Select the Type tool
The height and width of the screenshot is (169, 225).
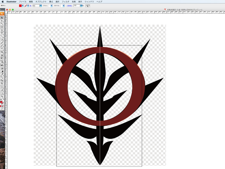tap(2, 33)
